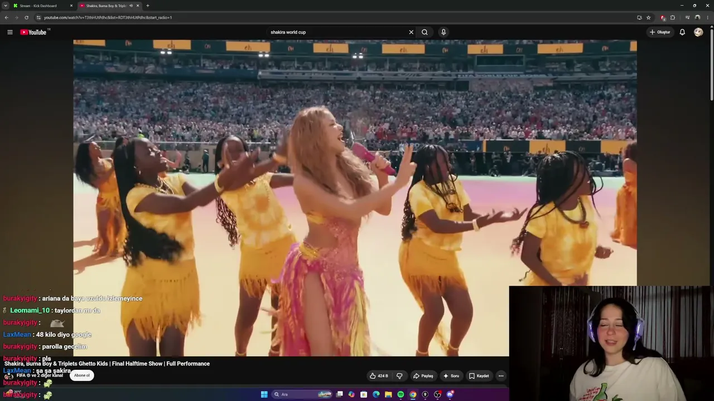Go to the YouTube home logo
This screenshot has width=714, height=401.
[x=33, y=32]
